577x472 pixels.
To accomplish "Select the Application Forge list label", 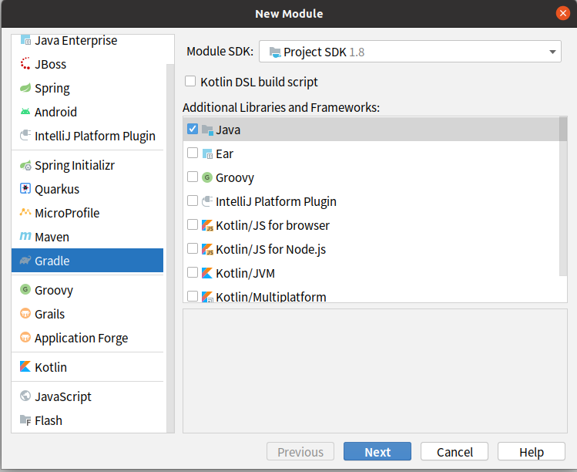I will 82,338.
